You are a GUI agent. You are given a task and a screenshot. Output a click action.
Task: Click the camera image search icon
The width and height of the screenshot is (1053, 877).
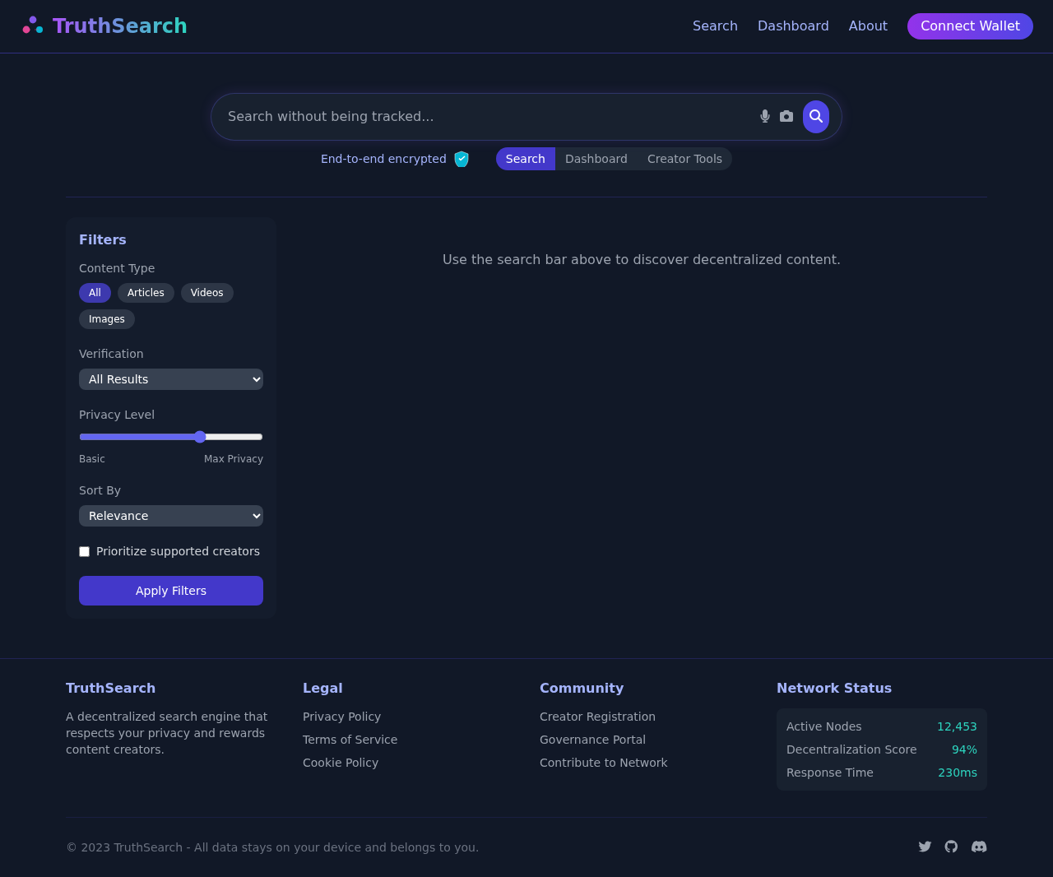(x=786, y=117)
